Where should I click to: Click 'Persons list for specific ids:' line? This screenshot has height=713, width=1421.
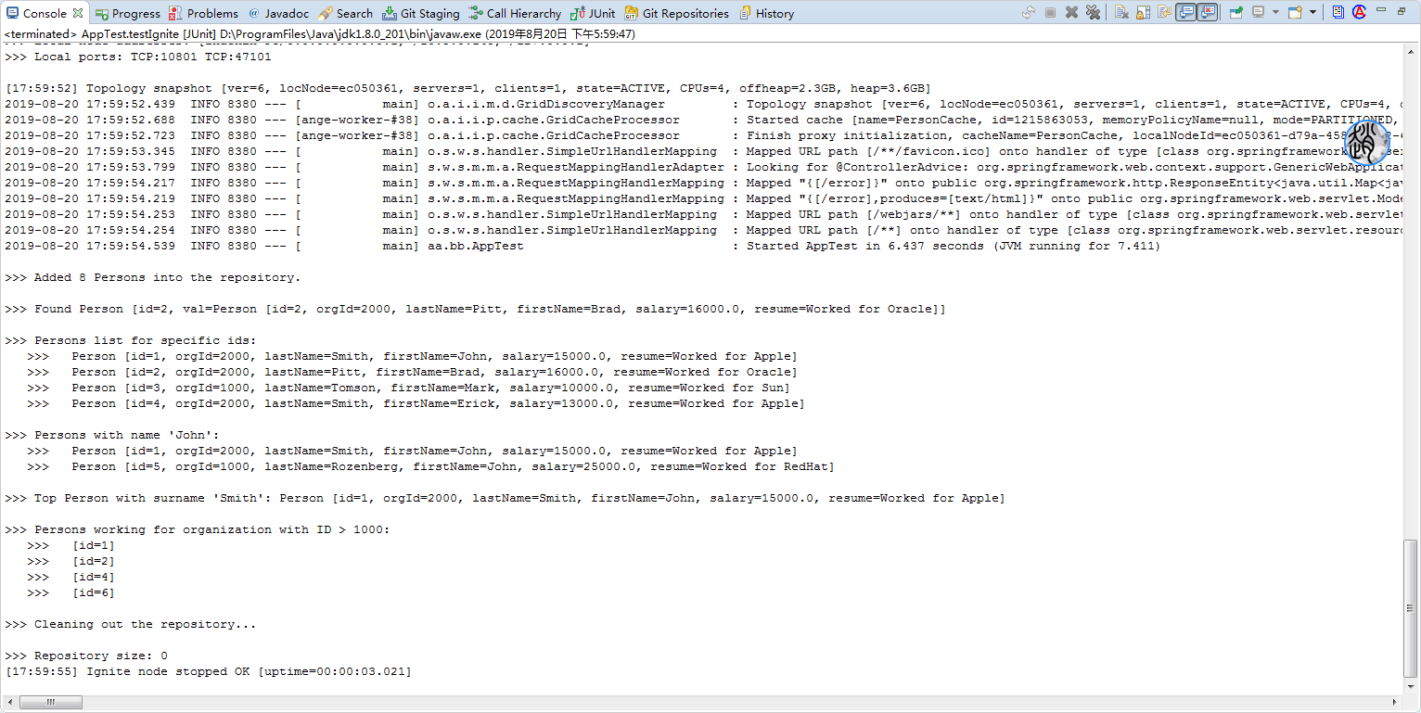tap(131, 340)
